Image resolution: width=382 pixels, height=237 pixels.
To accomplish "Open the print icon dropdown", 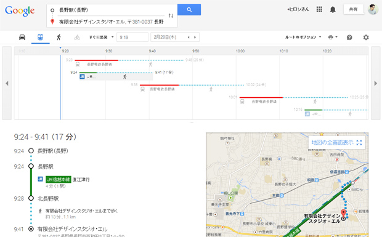I will pos(333,37).
